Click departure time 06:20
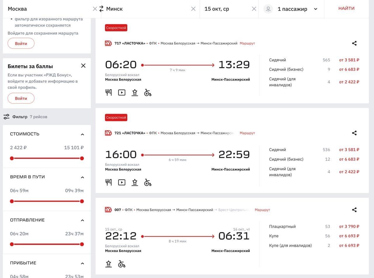The width and height of the screenshot is (374, 278). (x=121, y=65)
